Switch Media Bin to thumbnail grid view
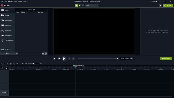This screenshot has height=98, width=174. [x=43, y=54]
